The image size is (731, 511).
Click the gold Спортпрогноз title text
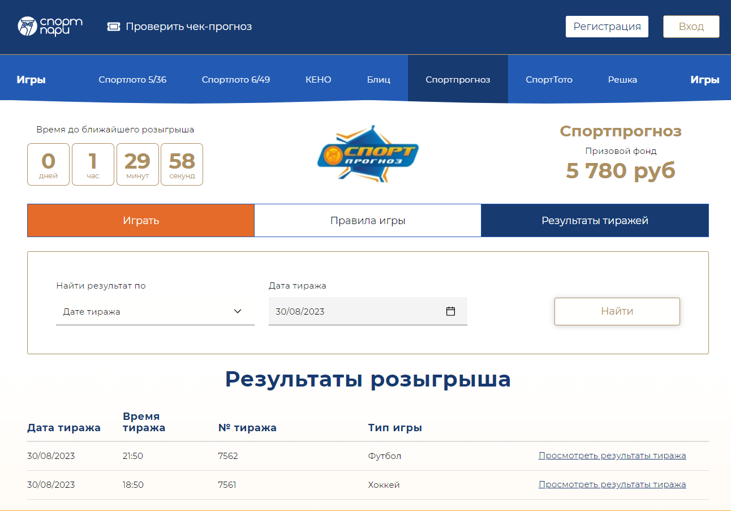(621, 131)
